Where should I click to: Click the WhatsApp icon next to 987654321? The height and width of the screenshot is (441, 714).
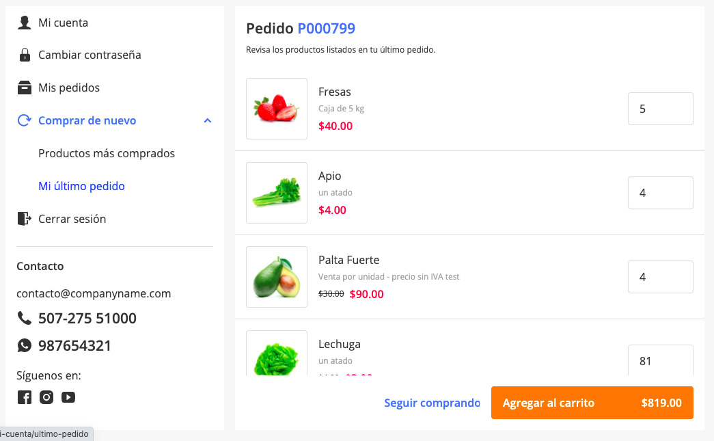pos(25,345)
